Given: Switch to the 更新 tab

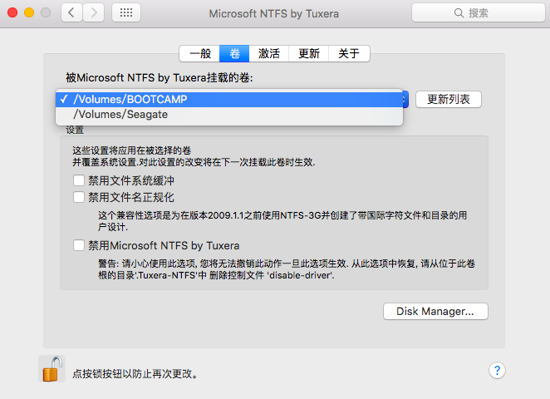Looking at the screenshot, I should click(x=308, y=53).
